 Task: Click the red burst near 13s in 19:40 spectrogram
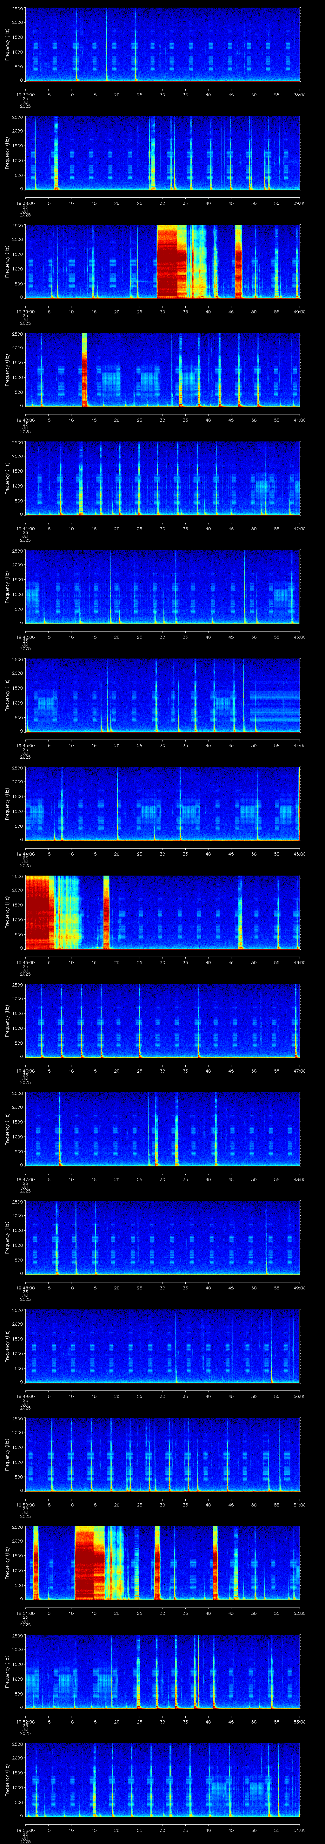84,369
